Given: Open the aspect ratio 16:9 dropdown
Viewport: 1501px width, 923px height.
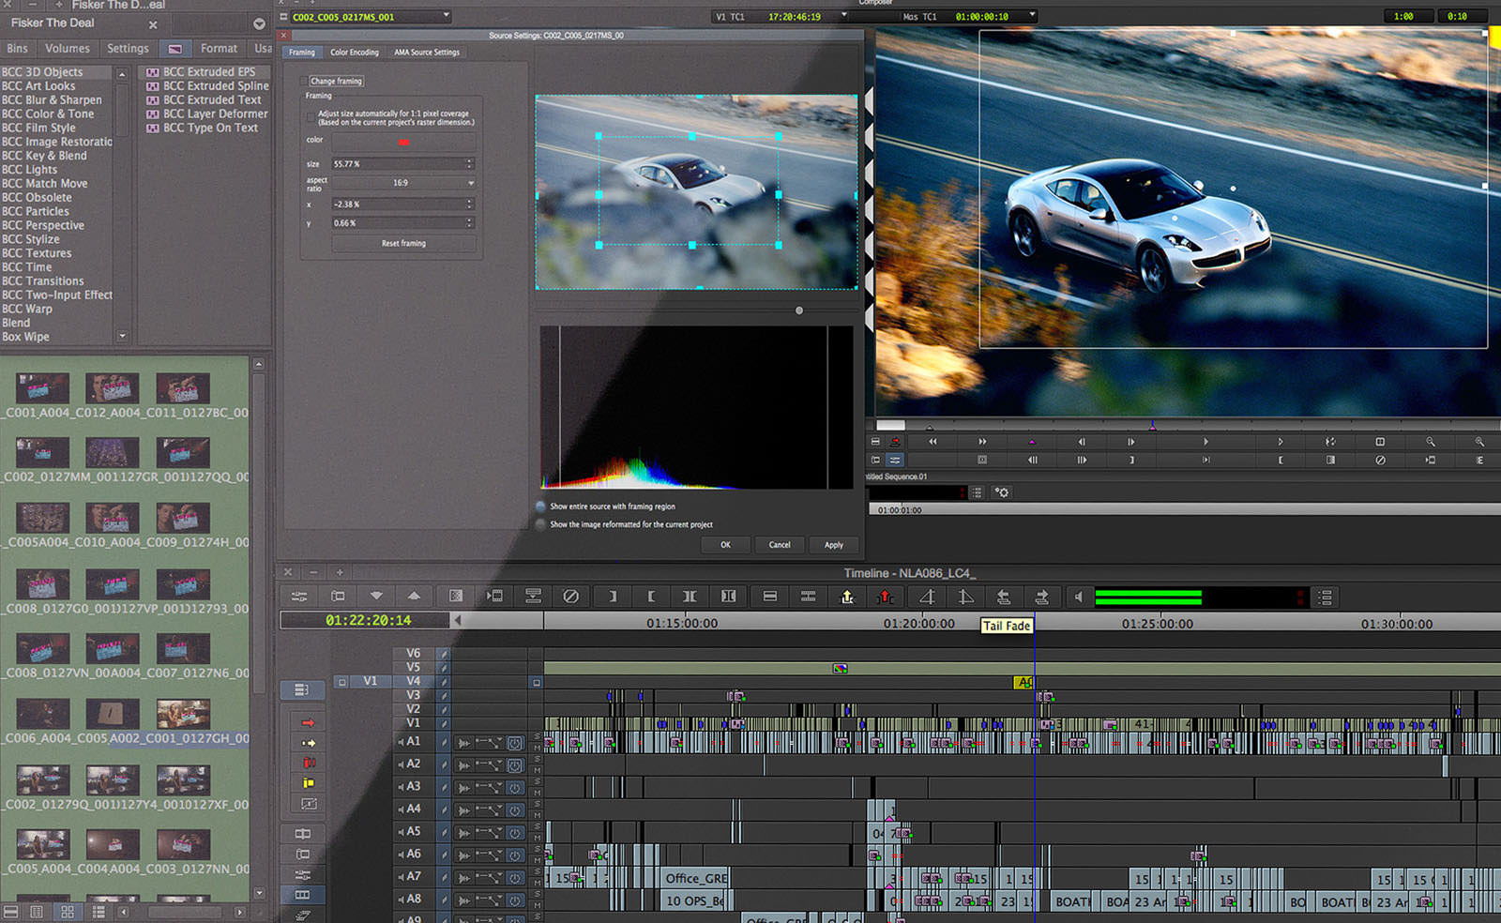Looking at the screenshot, I should (403, 183).
